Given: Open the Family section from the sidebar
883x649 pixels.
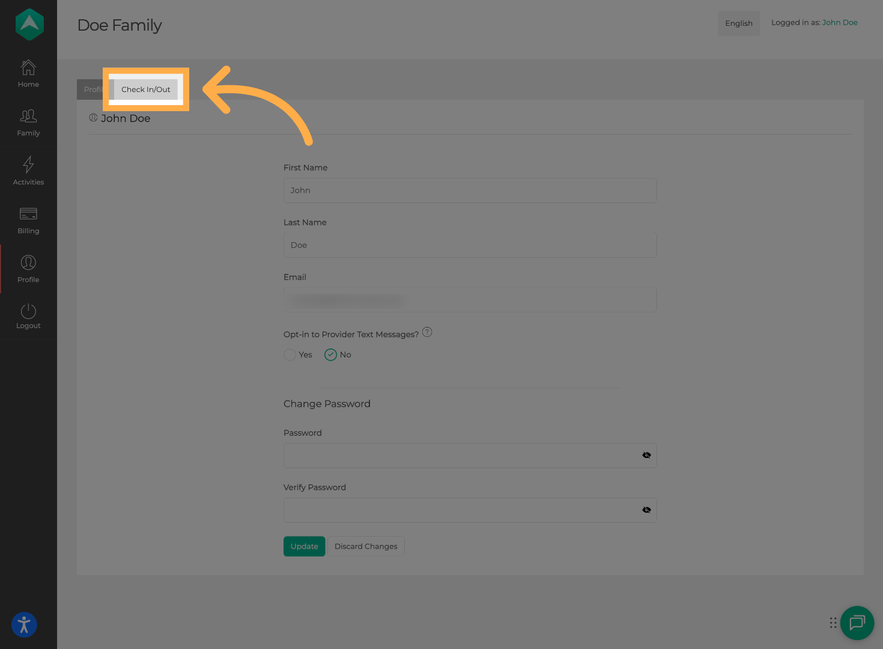Looking at the screenshot, I should pyautogui.click(x=28, y=121).
